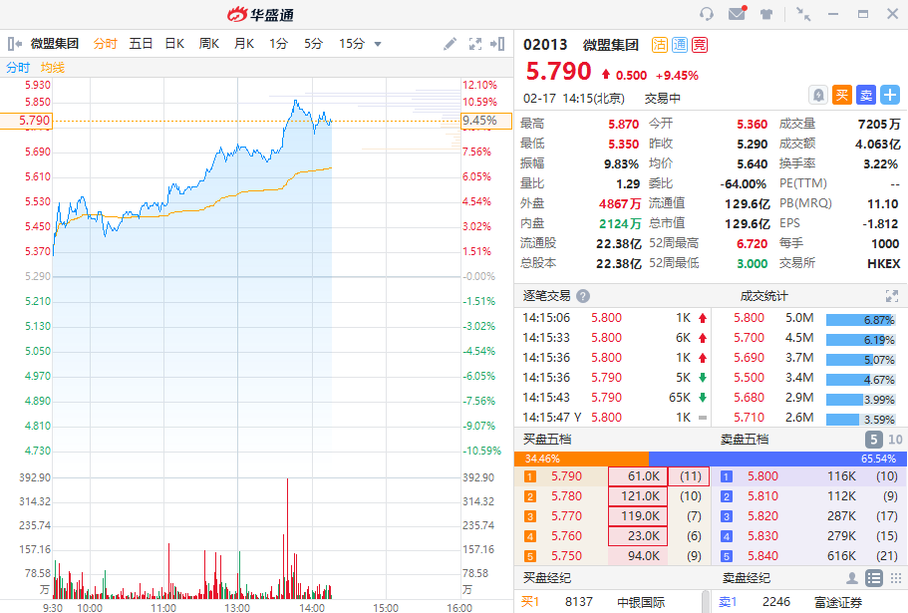The width and height of the screenshot is (908, 613).
Task: Switch to 5分 chart
Action: (x=313, y=44)
